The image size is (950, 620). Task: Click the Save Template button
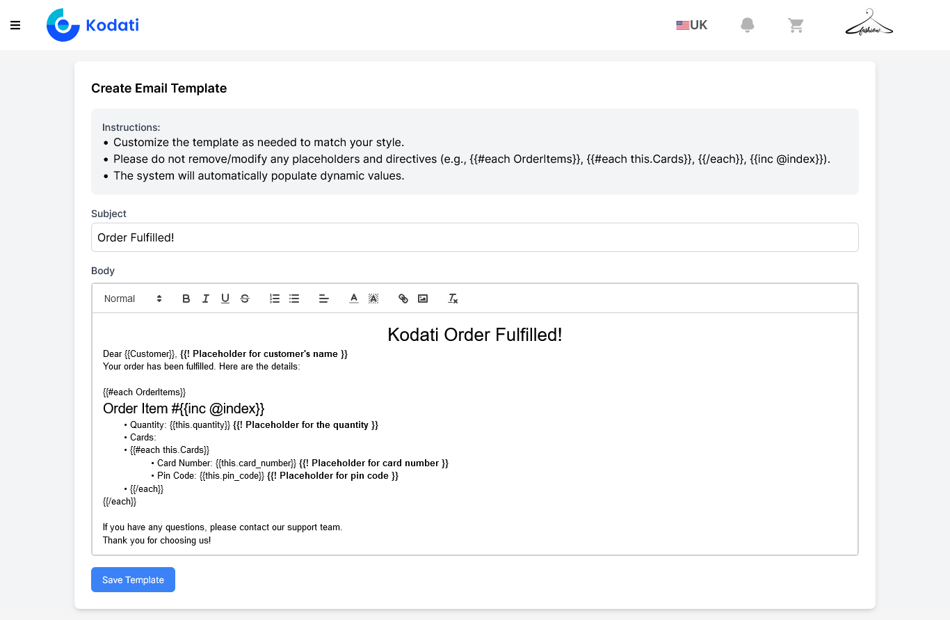click(x=133, y=580)
